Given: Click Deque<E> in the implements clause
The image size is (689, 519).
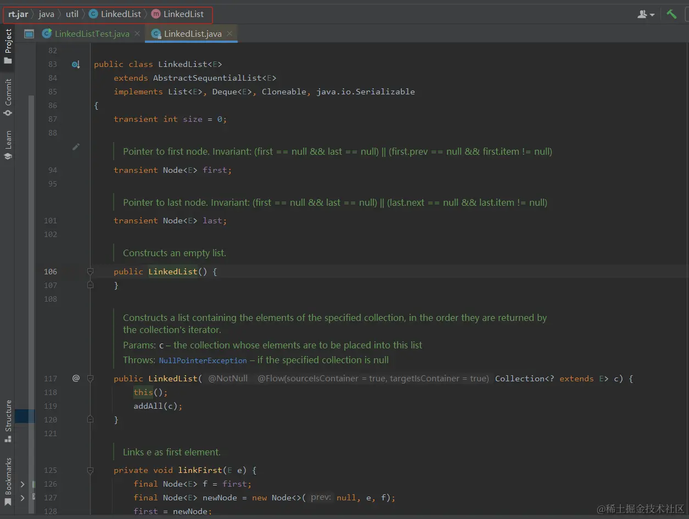Looking at the screenshot, I should click(x=232, y=92).
